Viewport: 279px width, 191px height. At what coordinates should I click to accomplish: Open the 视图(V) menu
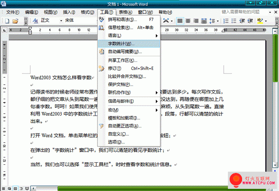pos(51,12)
